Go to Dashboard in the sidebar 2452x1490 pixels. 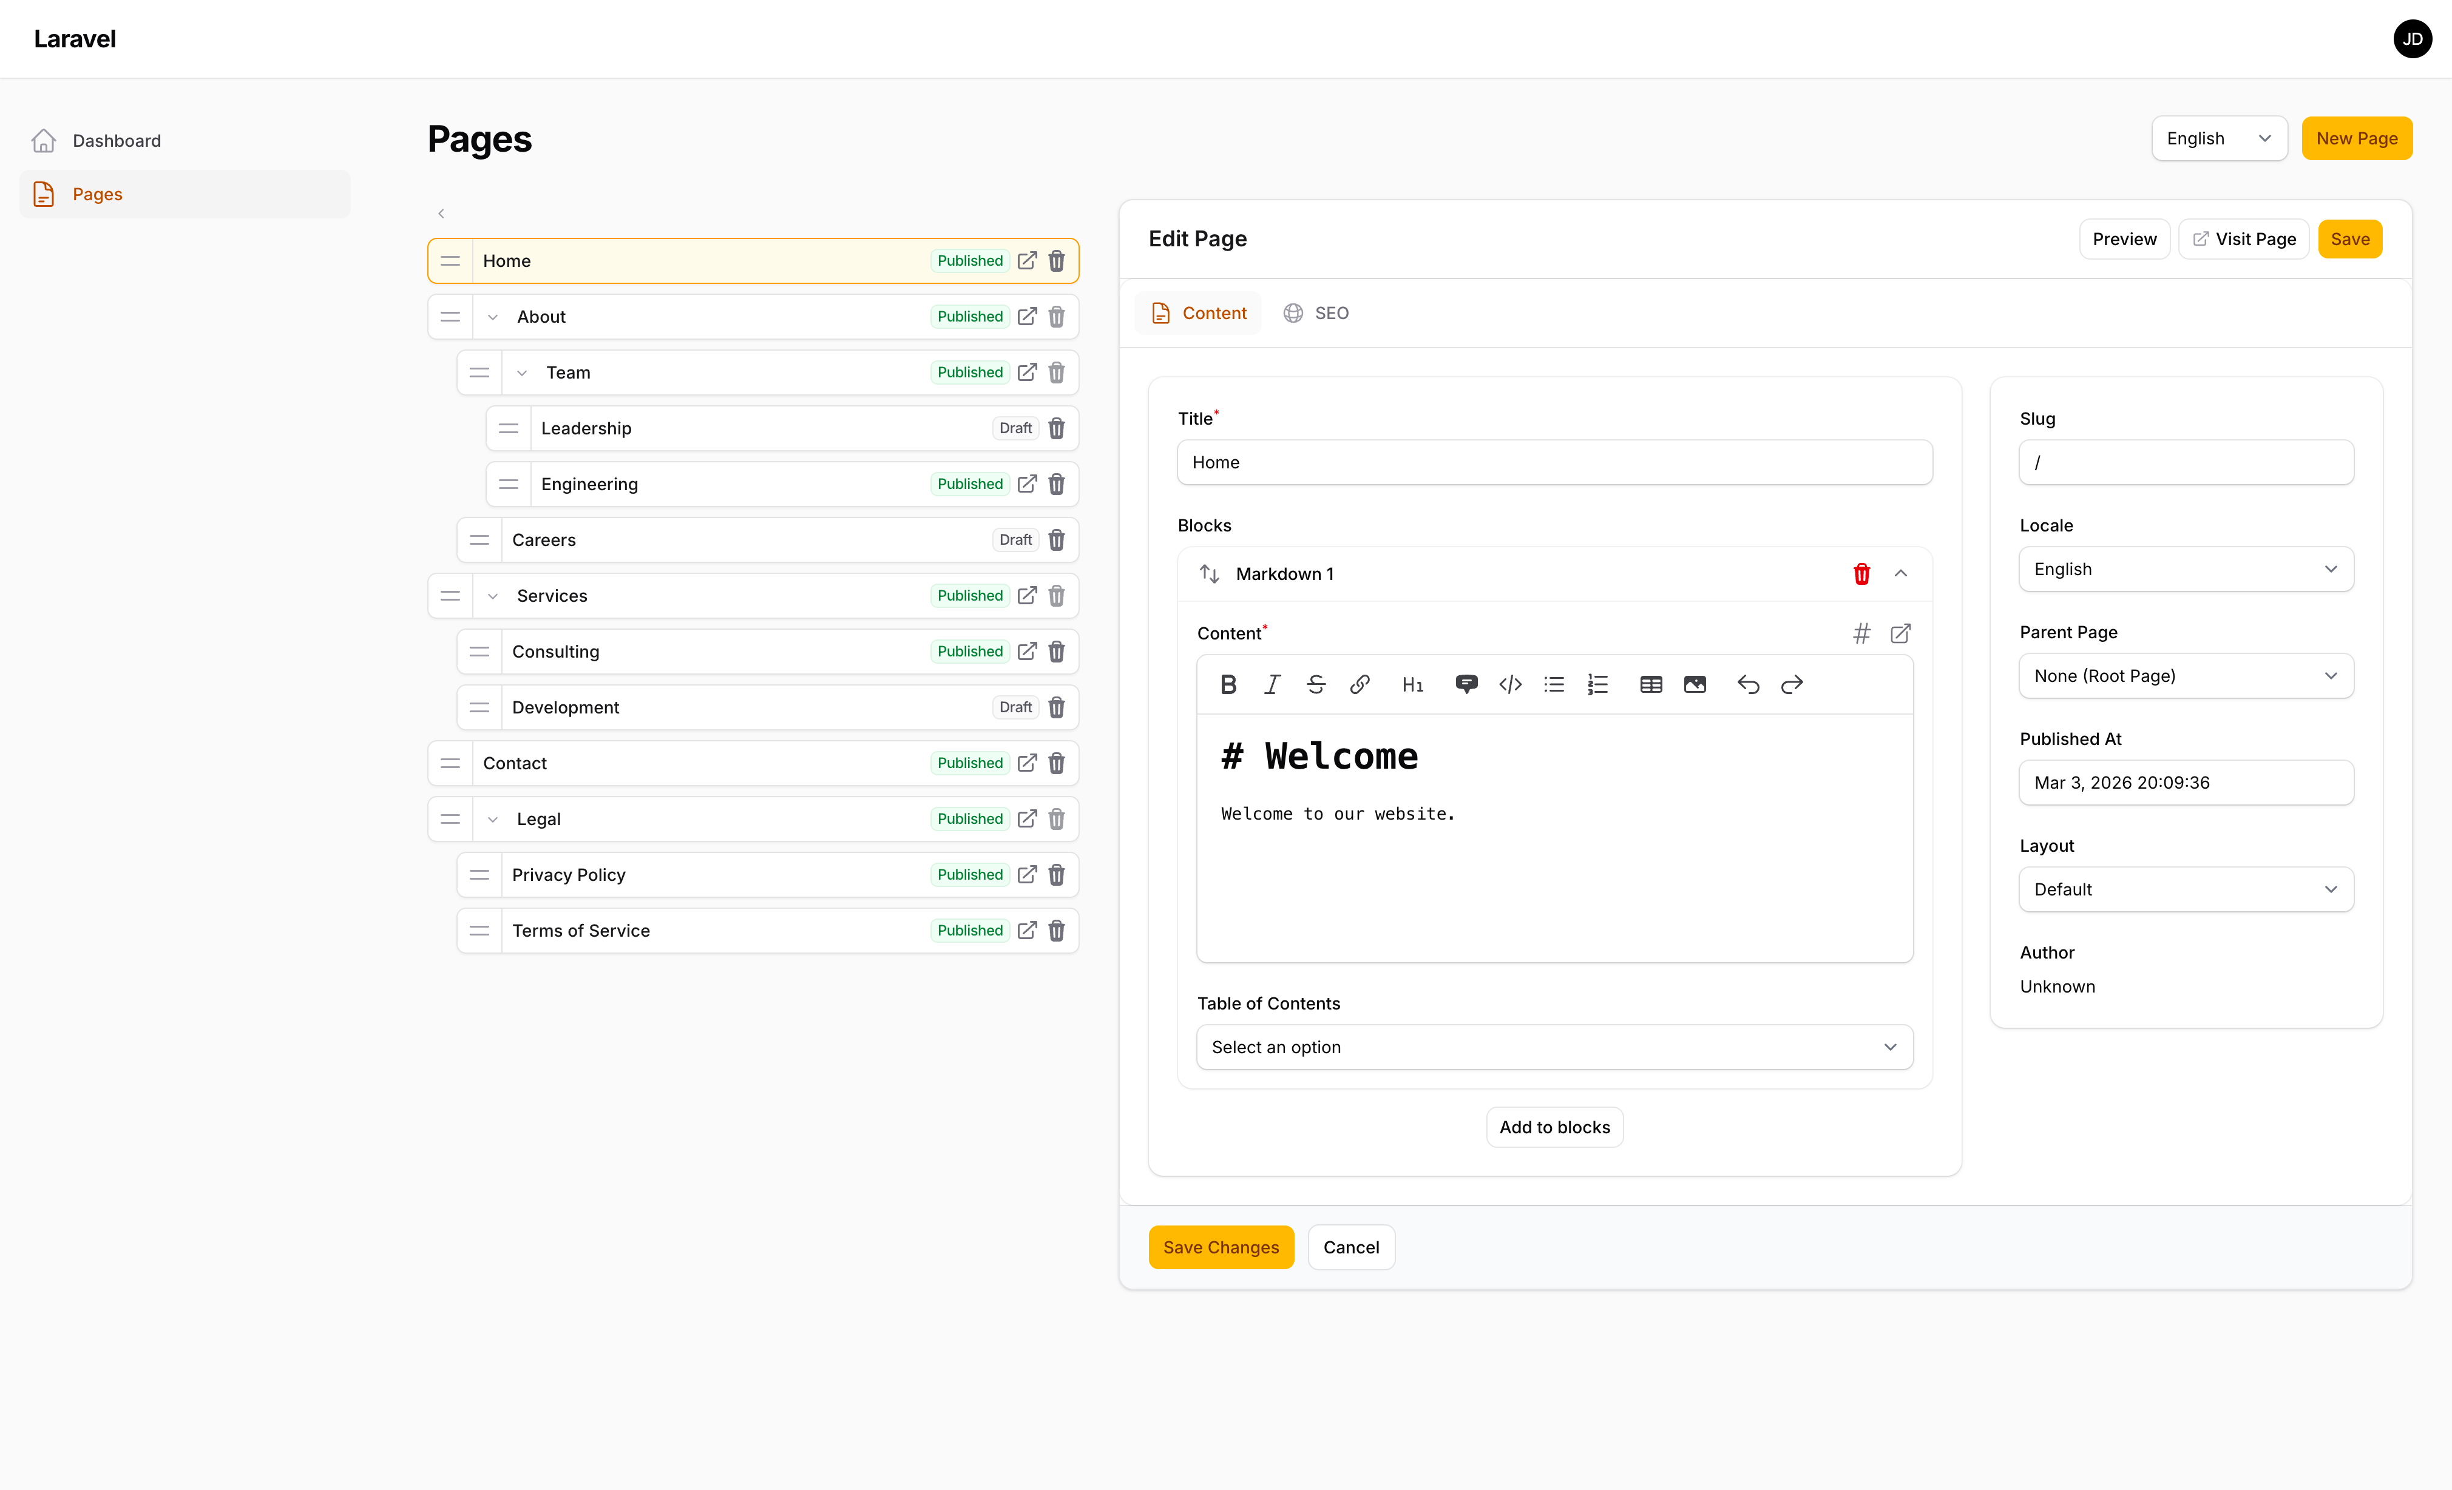pyautogui.click(x=117, y=140)
